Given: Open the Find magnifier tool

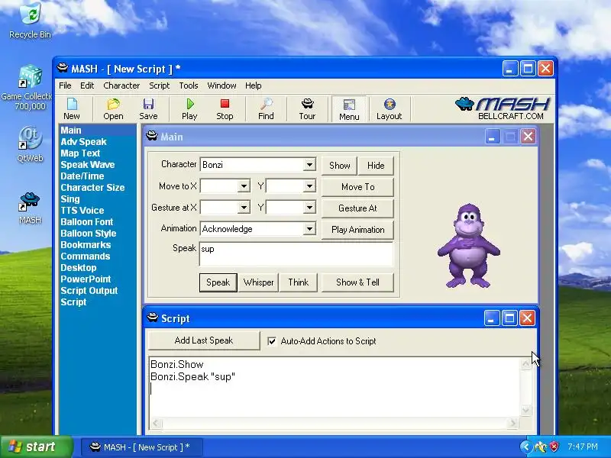Looking at the screenshot, I should 266,109.
